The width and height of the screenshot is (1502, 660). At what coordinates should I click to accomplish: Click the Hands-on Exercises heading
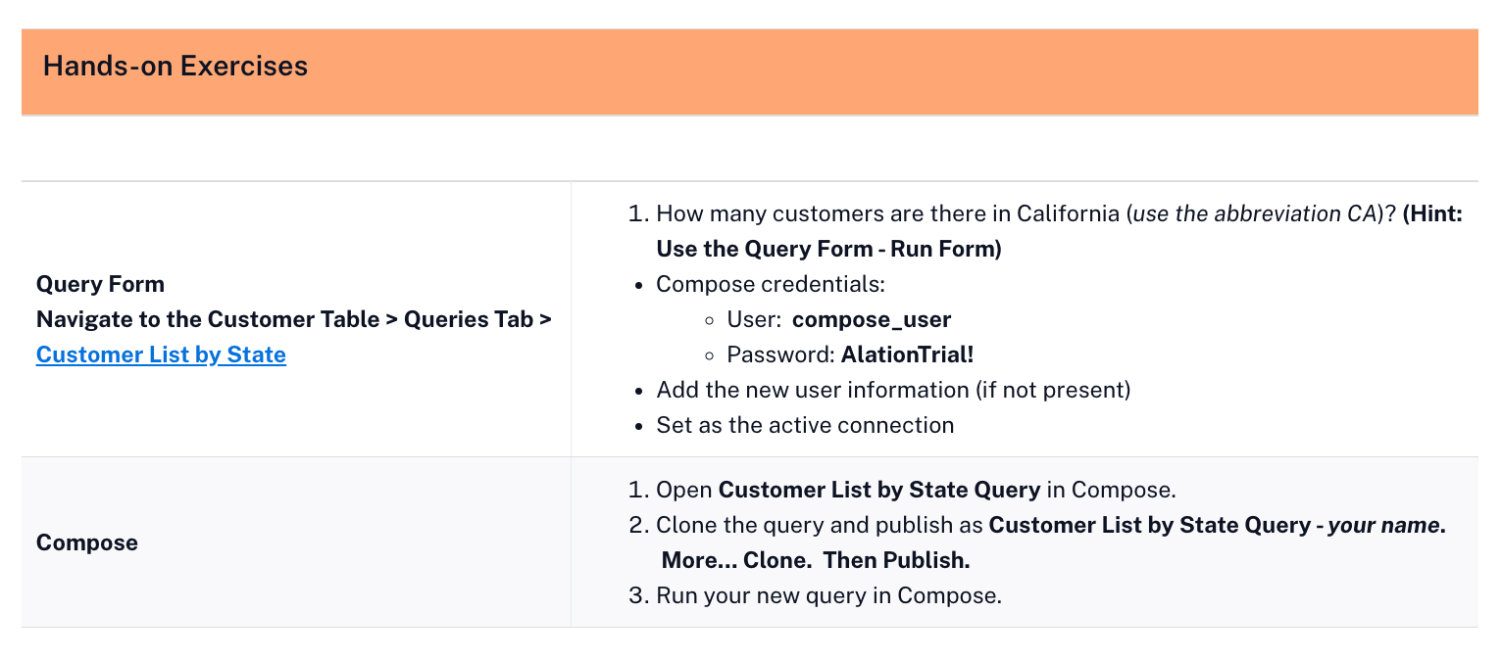click(175, 67)
